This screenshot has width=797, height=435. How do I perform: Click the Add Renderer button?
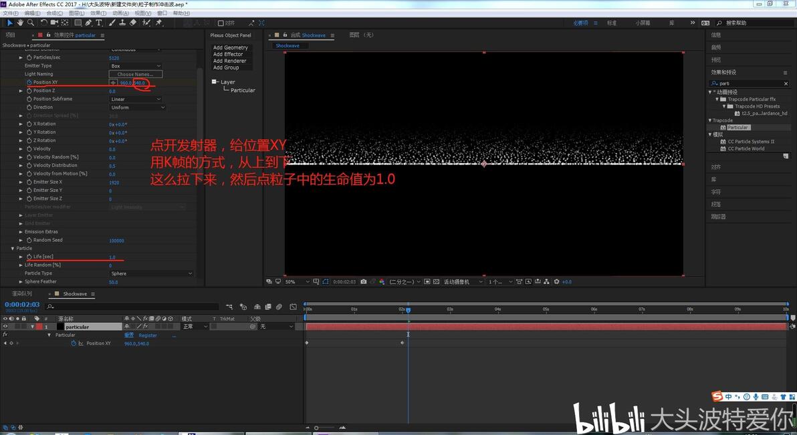click(229, 61)
